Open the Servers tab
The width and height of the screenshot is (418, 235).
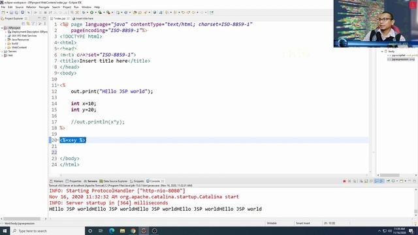tap(90, 181)
